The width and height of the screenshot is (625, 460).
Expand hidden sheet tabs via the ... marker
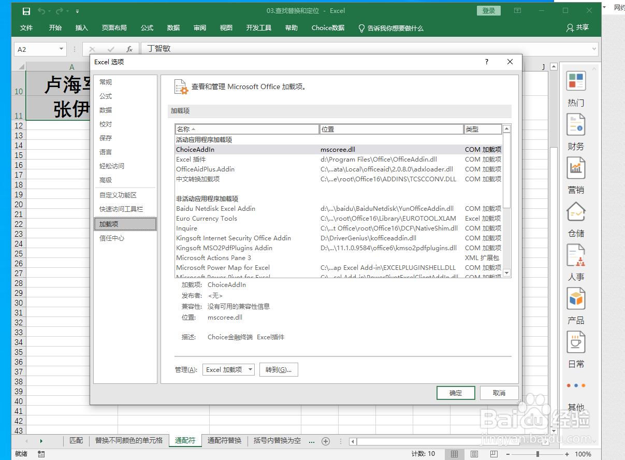(x=312, y=441)
